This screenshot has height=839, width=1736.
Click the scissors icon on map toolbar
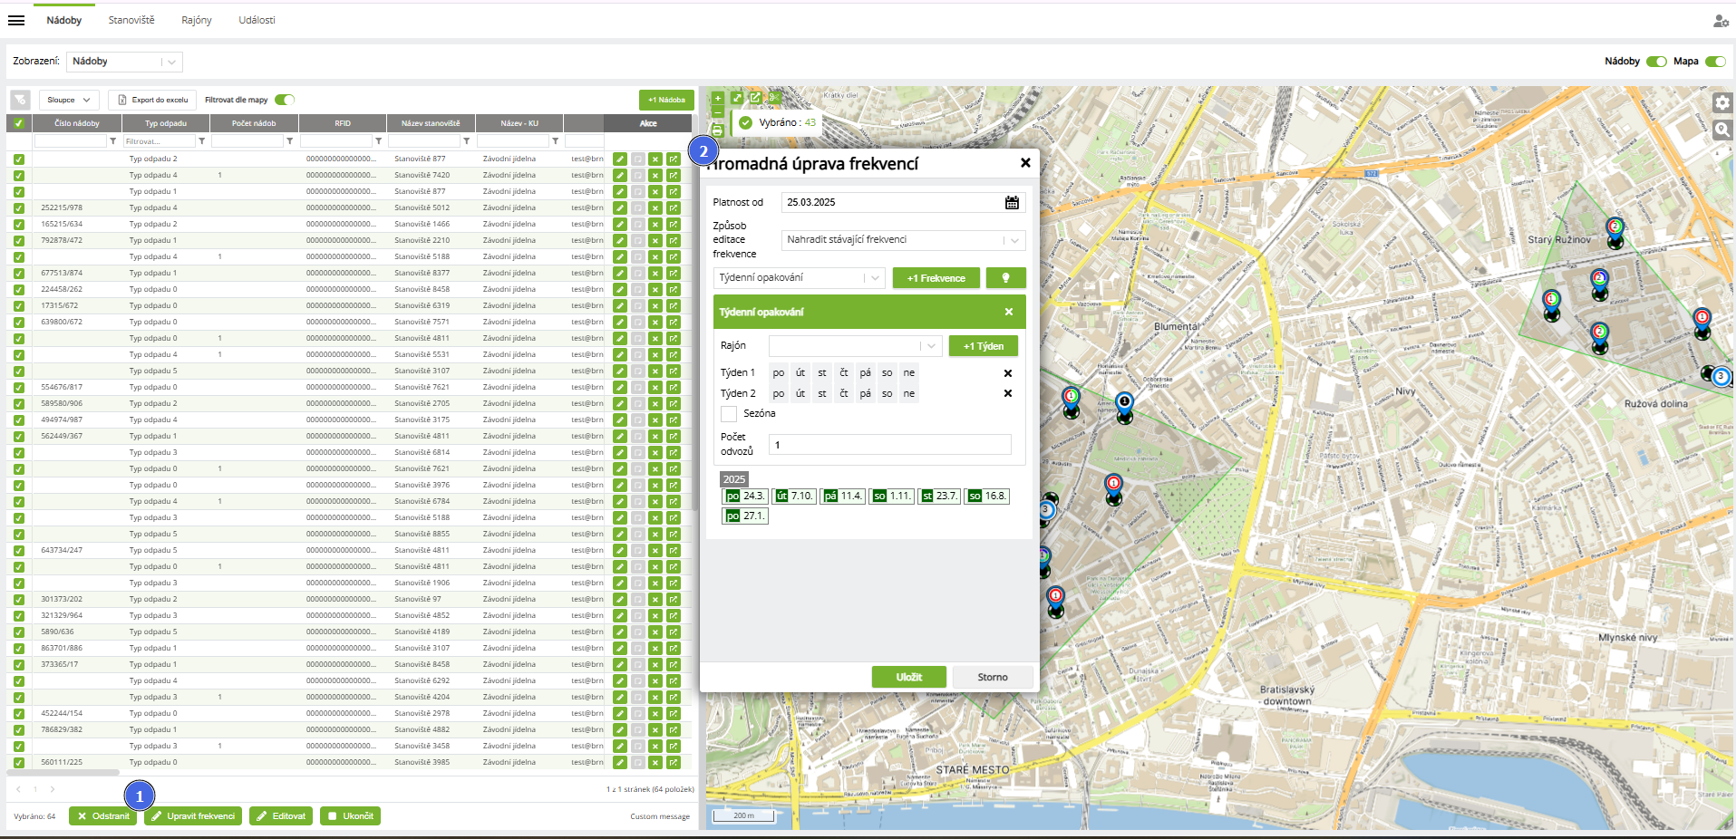pyautogui.click(x=773, y=98)
